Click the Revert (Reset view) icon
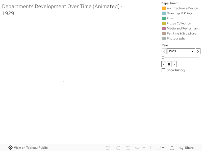Screen dimensions: 202x151 [128, 148]
